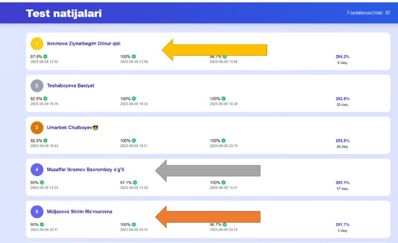Click the gold rank 1 badge
The height and width of the screenshot is (243, 398).
tap(37, 44)
